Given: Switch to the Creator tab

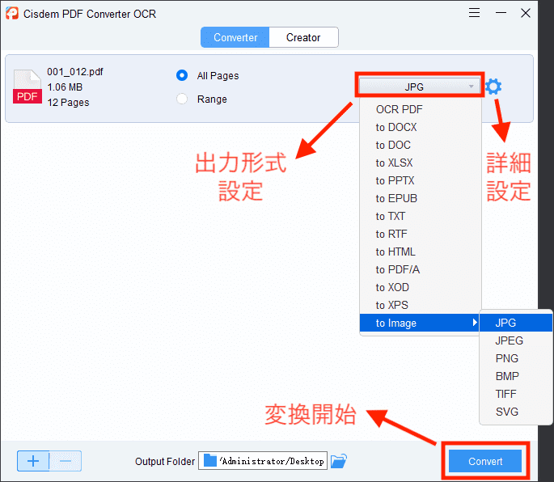Looking at the screenshot, I should (x=303, y=37).
